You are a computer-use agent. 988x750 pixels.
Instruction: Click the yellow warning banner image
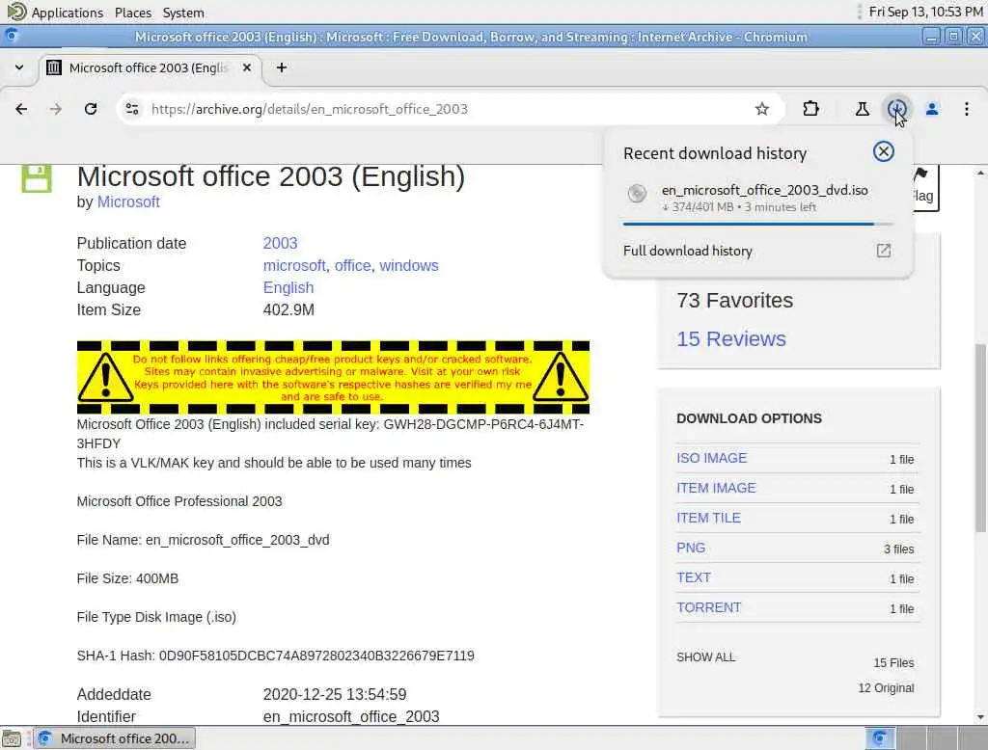pos(333,377)
